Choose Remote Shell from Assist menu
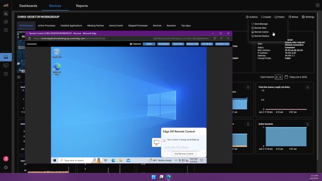This screenshot has width=322, height=181. [x=259, y=28]
